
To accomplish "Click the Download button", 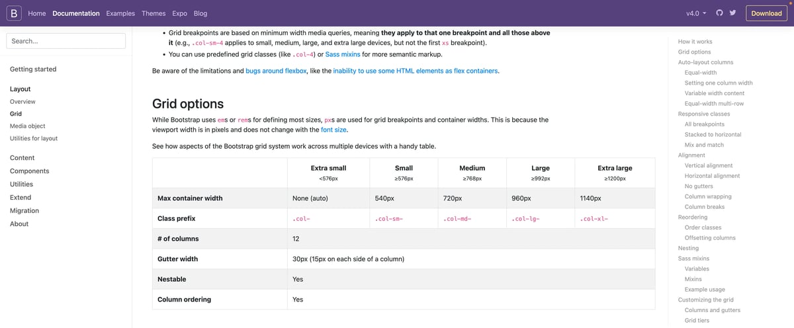I will pos(766,13).
